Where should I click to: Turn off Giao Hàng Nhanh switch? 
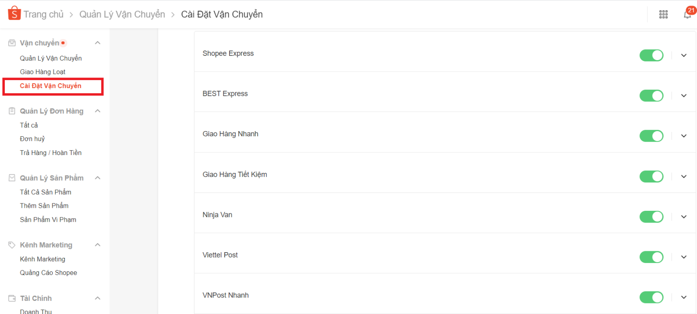click(x=651, y=136)
